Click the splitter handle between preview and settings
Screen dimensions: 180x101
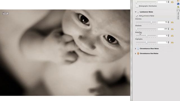click(131, 50)
